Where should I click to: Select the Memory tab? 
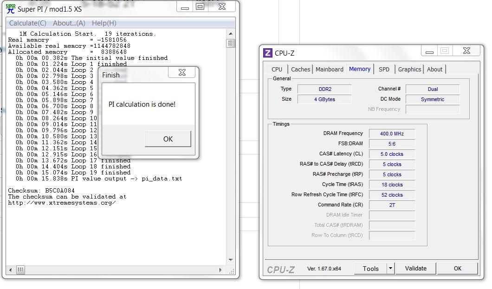point(360,69)
